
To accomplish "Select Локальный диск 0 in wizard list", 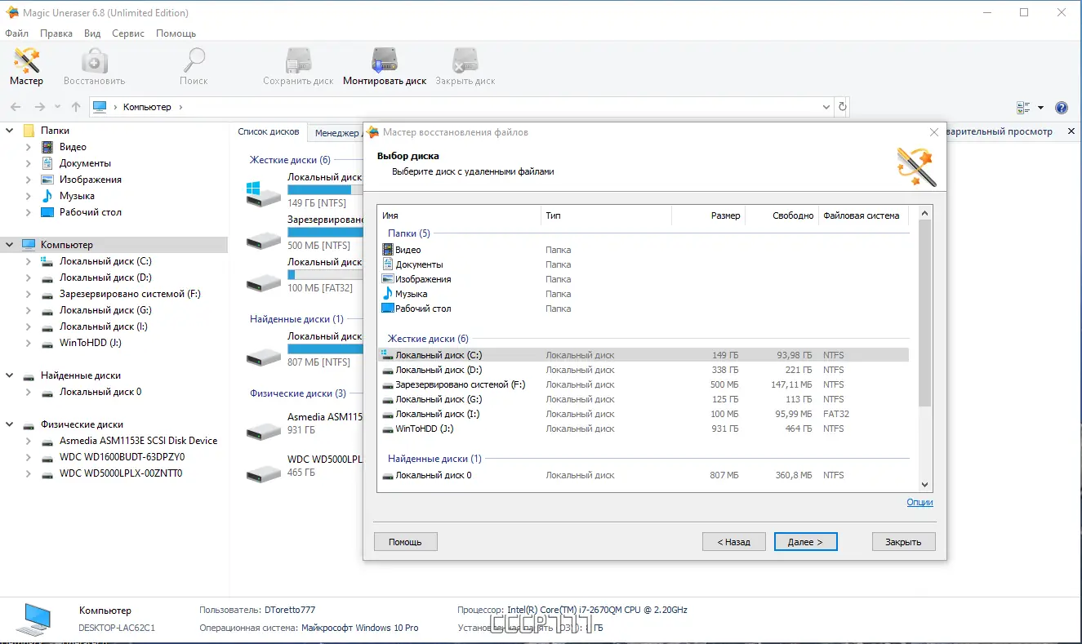I will (643, 475).
